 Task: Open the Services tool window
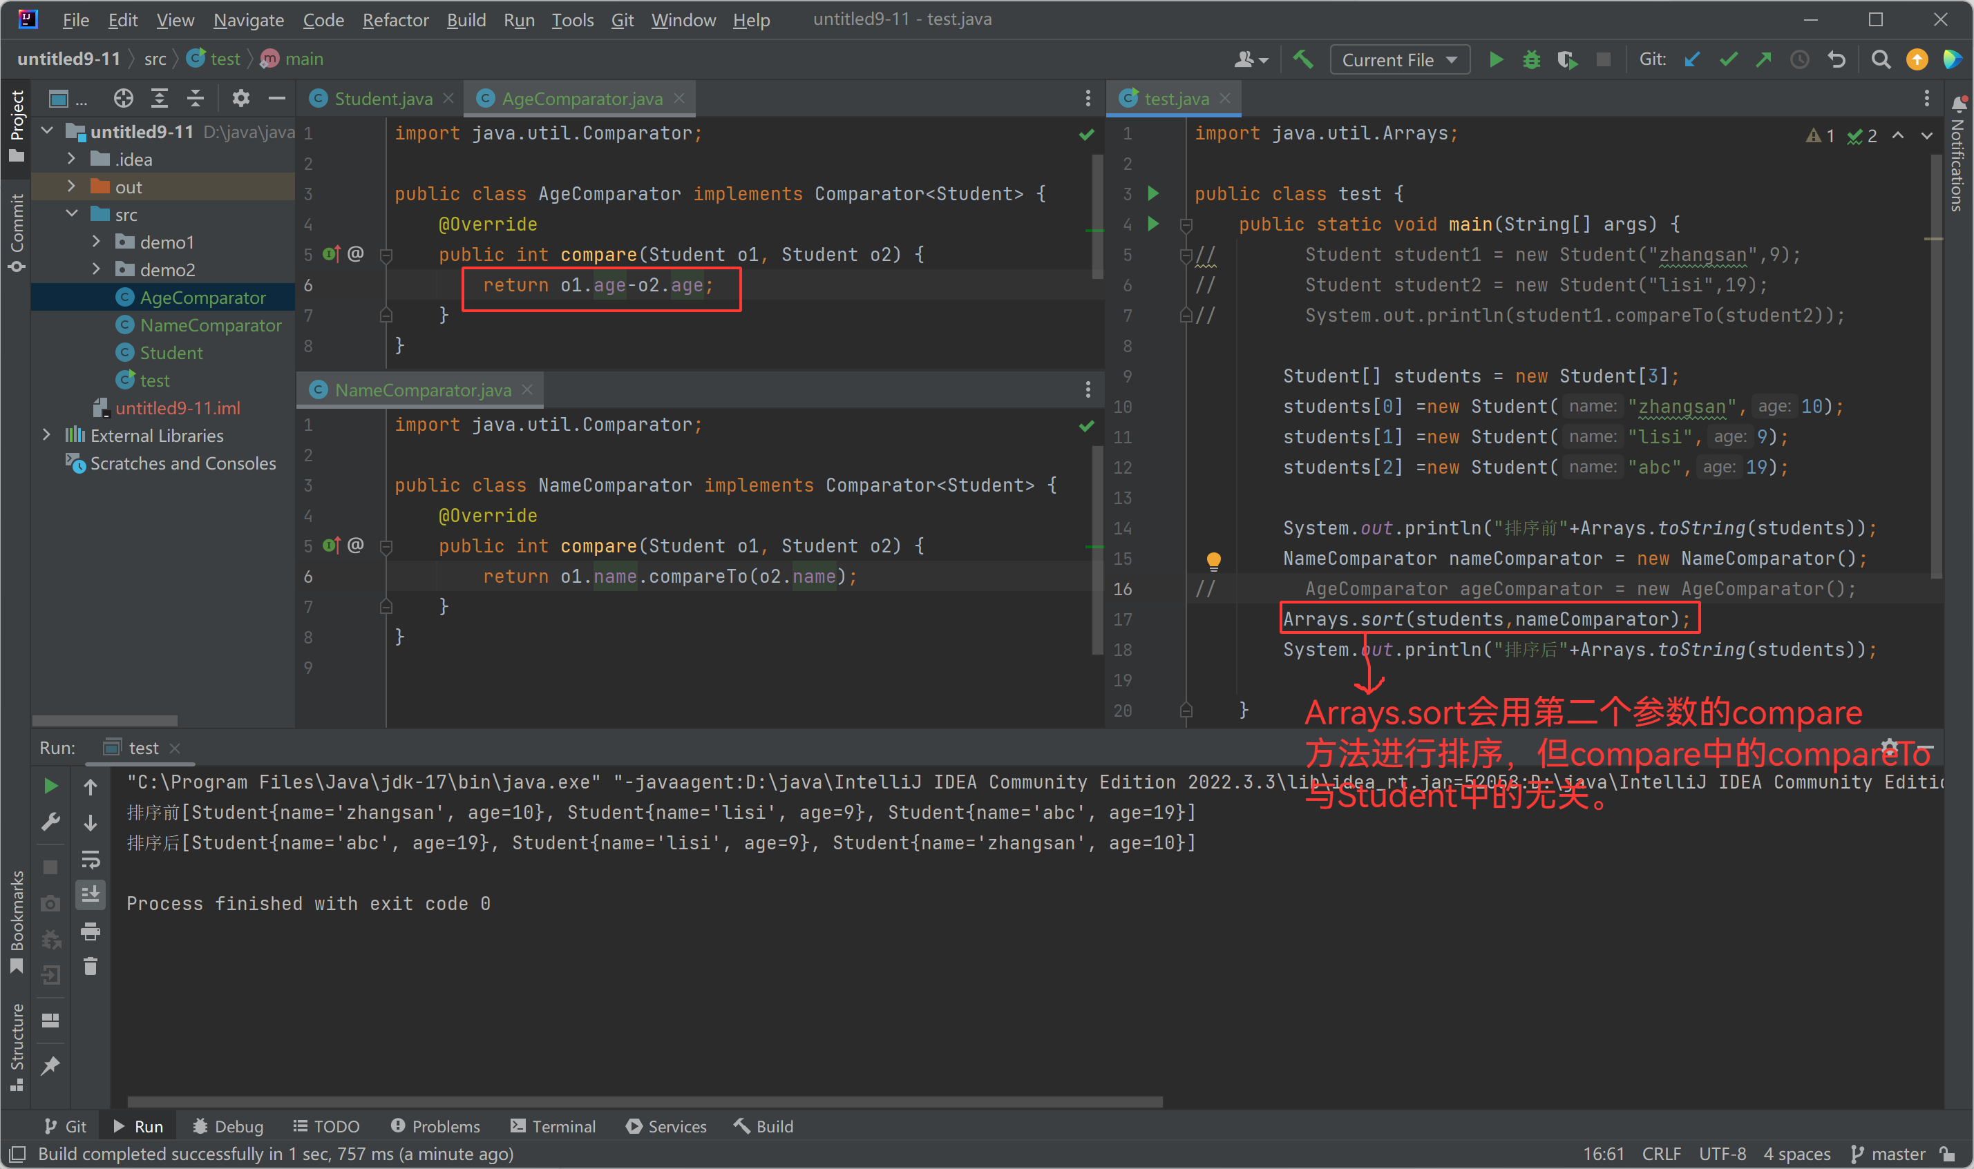tap(666, 1125)
